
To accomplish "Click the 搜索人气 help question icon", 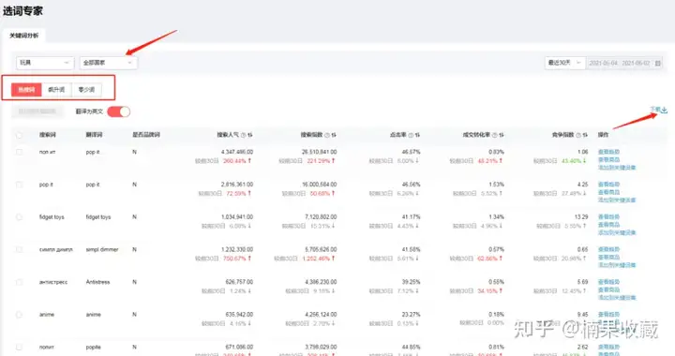I will coord(243,135).
